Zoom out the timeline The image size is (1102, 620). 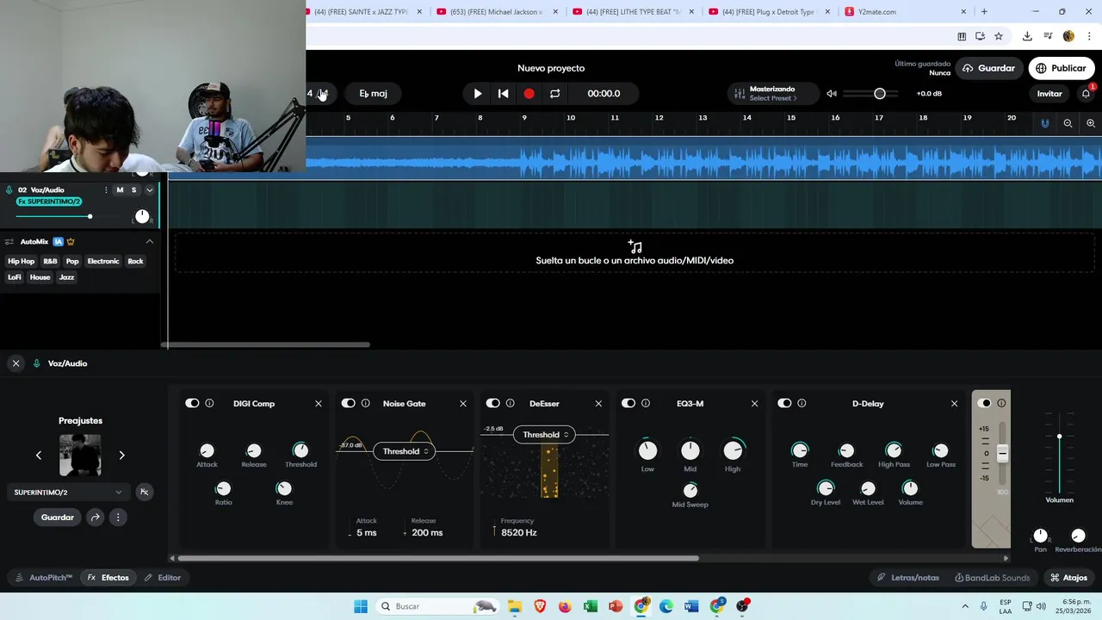(1068, 123)
